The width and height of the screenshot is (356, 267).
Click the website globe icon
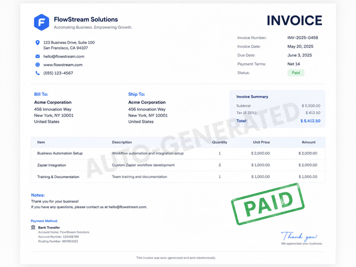pyautogui.click(x=37, y=65)
